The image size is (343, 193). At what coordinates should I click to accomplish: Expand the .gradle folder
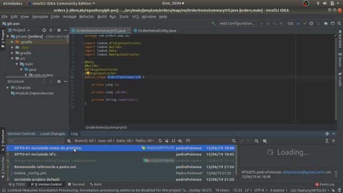[12, 42]
